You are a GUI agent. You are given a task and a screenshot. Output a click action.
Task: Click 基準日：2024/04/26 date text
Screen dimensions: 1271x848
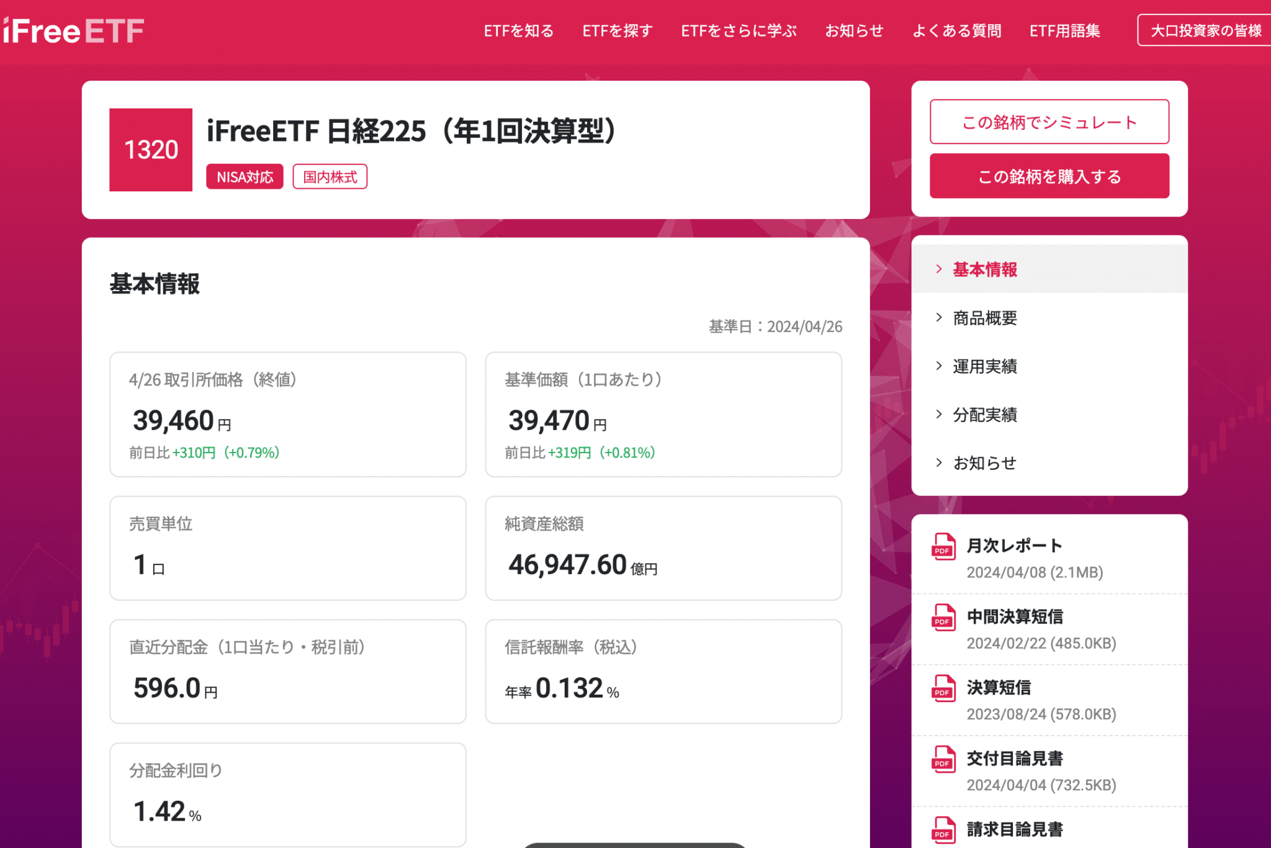tap(776, 327)
